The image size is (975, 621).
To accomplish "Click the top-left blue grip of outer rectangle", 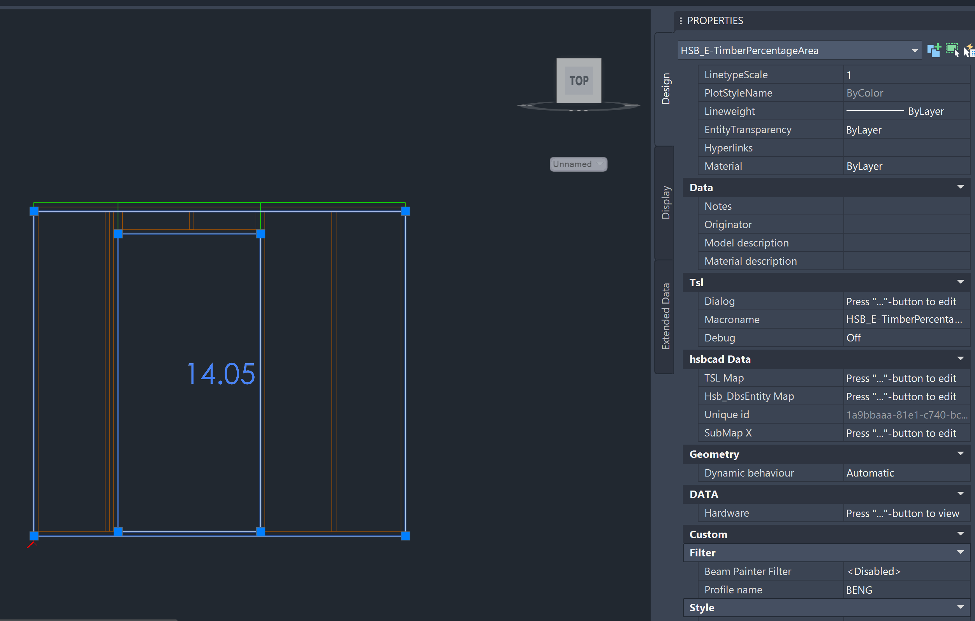I will coord(34,211).
